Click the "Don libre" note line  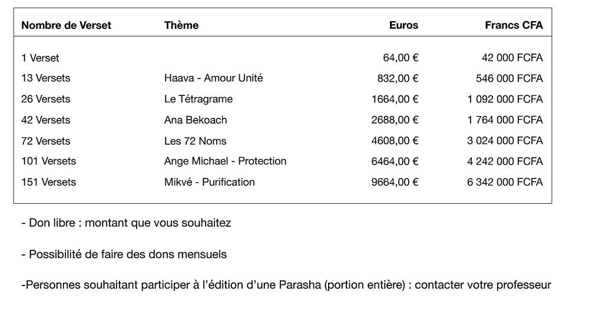click(x=126, y=223)
